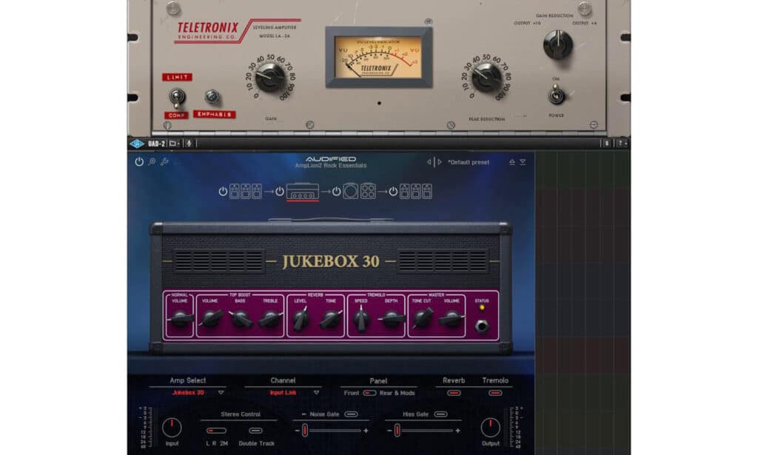Click the Noise Gate slider plus sign
This screenshot has width=758, height=455.
coord(366,431)
